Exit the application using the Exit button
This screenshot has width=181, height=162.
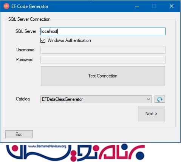point(19,134)
